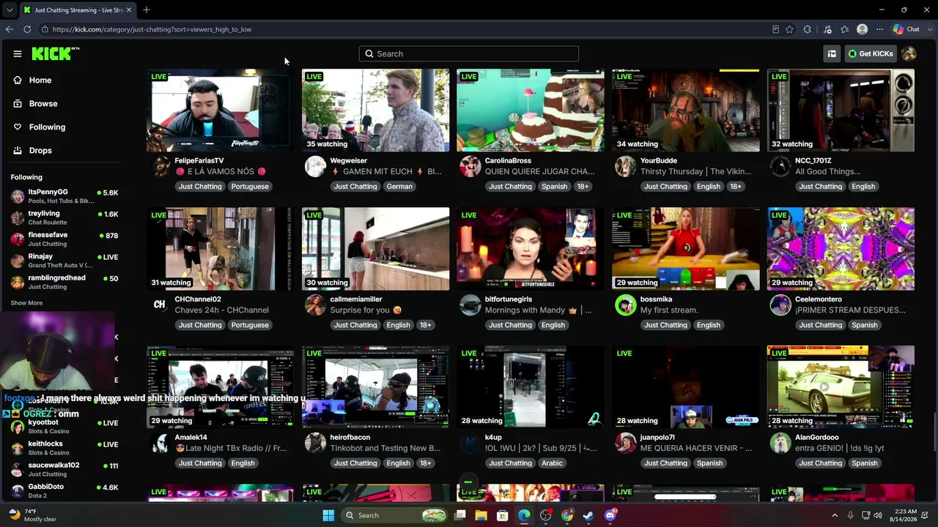
Task: Open the browser favorites list icon
Action: [845, 29]
